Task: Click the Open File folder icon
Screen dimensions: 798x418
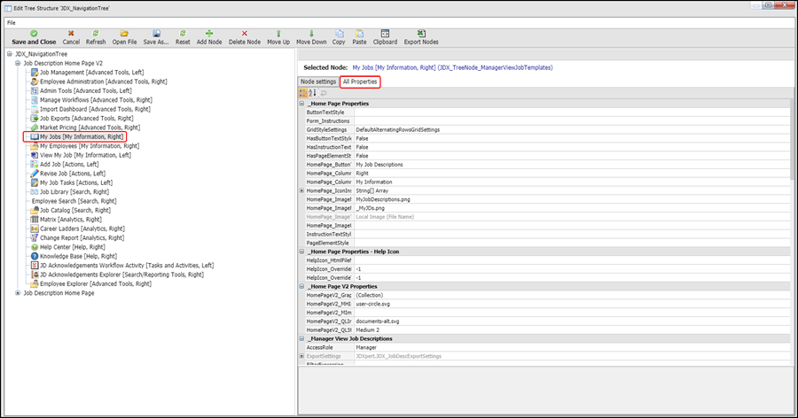Action: coord(124,33)
